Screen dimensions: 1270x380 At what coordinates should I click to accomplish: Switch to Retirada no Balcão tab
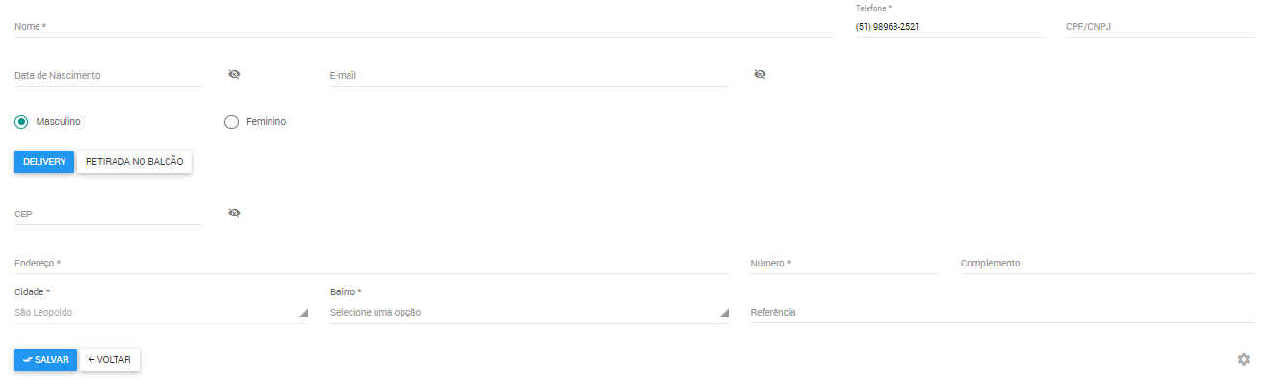coord(135,162)
